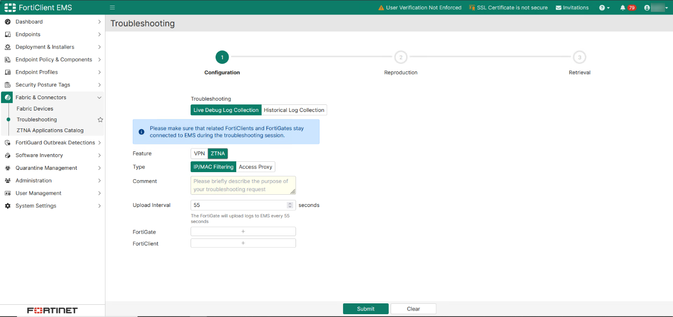Expand the Endpoints menu chevron
This screenshot has width=673, height=317.
(99, 34)
